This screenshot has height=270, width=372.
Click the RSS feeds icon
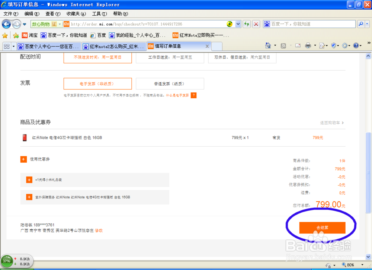pyautogui.click(x=283, y=45)
